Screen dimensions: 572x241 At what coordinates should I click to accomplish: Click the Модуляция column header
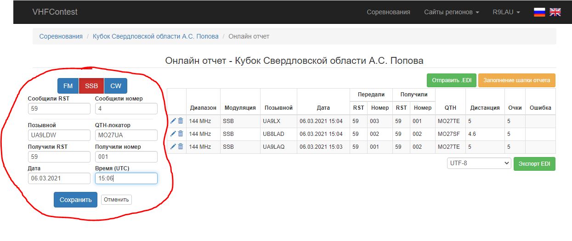coord(240,108)
